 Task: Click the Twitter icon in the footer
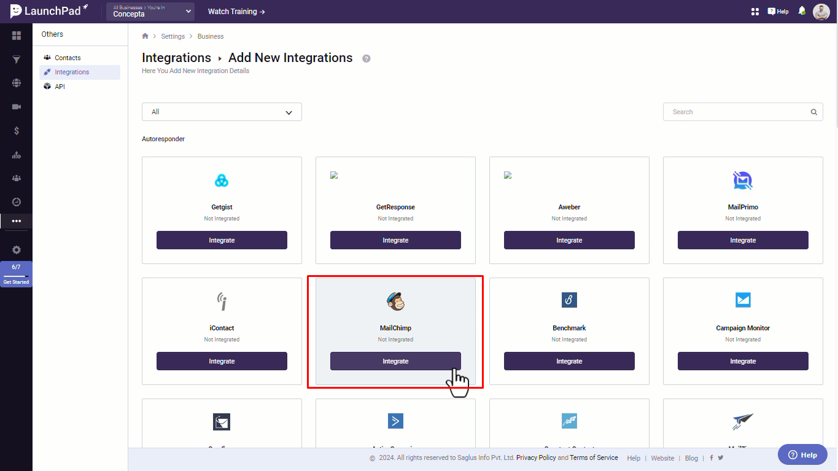721,457
